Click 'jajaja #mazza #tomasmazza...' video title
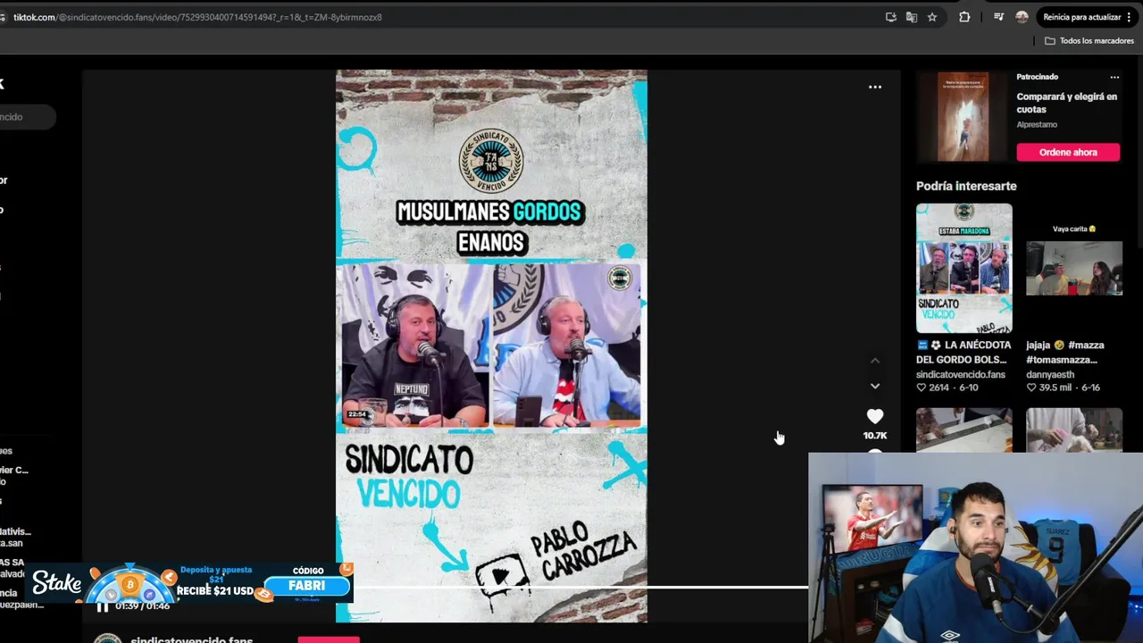Screen dimensions: 1143x643 click(1065, 352)
